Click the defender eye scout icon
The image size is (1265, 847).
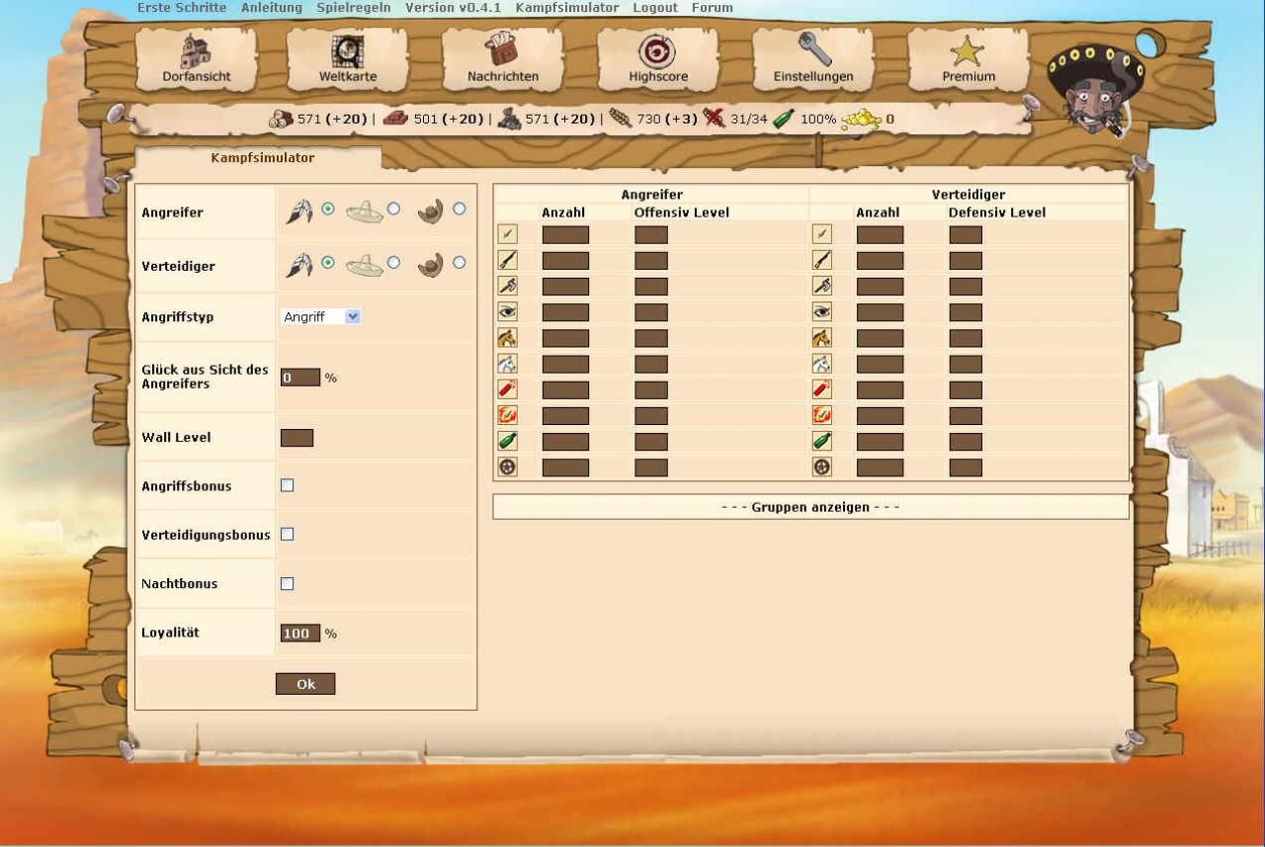[821, 311]
